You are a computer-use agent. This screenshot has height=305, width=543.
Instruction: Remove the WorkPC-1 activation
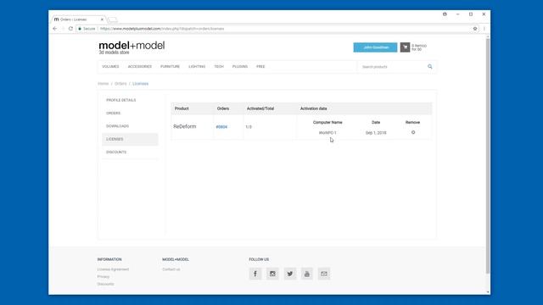point(413,132)
